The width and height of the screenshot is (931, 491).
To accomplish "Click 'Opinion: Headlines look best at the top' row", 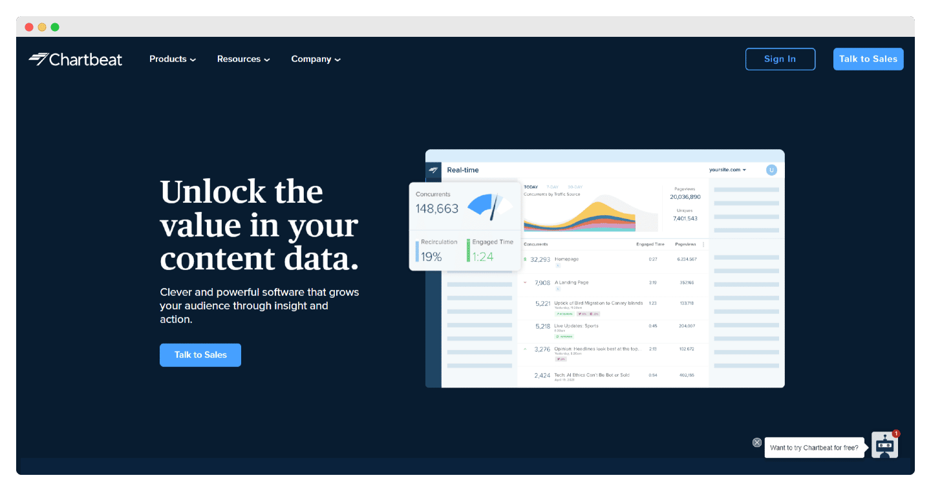I will pos(612,353).
